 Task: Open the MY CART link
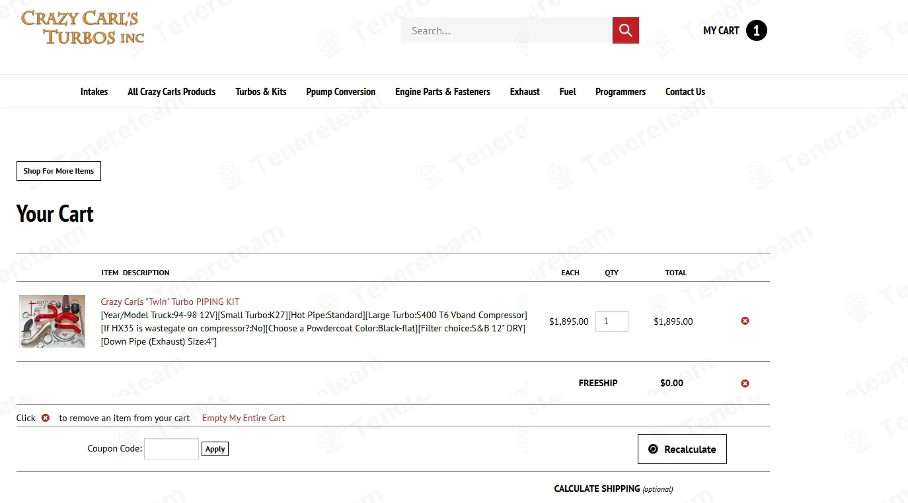721,30
